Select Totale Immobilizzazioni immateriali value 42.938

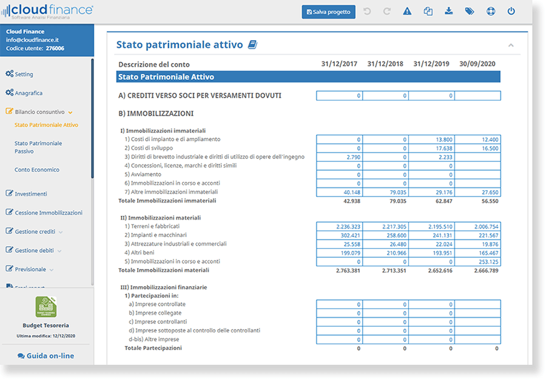pyautogui.click(x=352, y=201)
